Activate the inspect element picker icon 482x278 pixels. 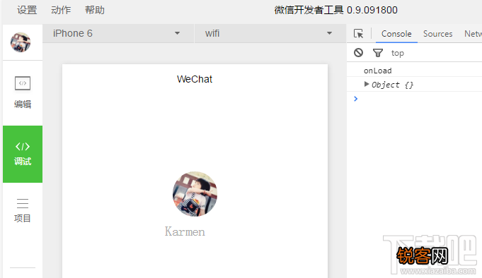point(358,33)
